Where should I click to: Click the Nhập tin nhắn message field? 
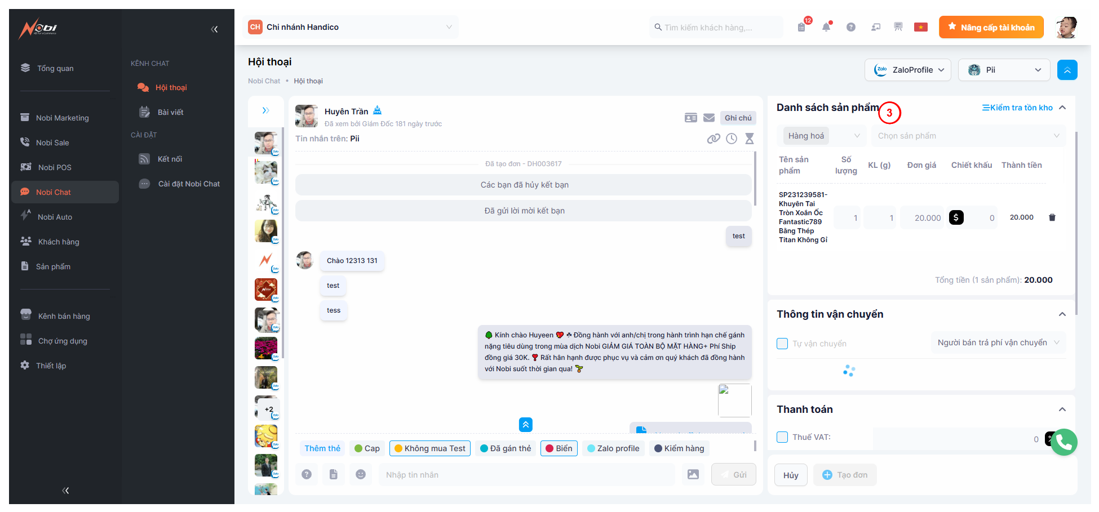coord(525,475)
